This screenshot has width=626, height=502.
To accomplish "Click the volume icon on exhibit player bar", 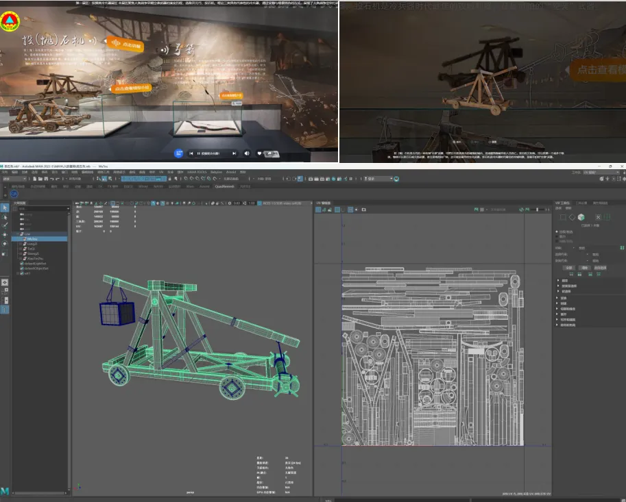I will [x=247, y=153].
